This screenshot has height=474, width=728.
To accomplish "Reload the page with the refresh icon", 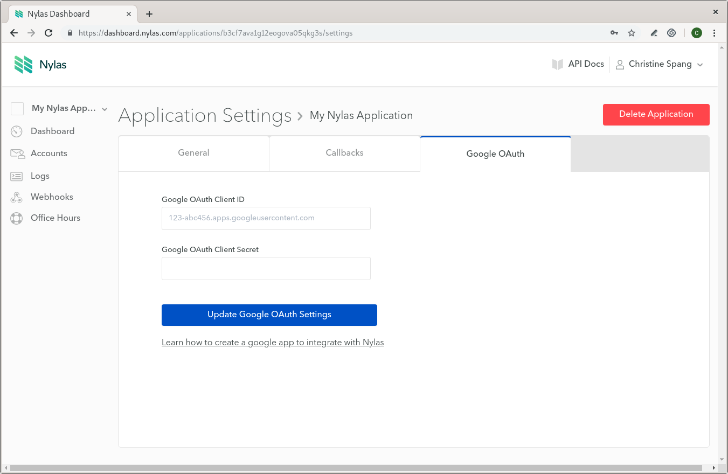I will click(48, 33).
